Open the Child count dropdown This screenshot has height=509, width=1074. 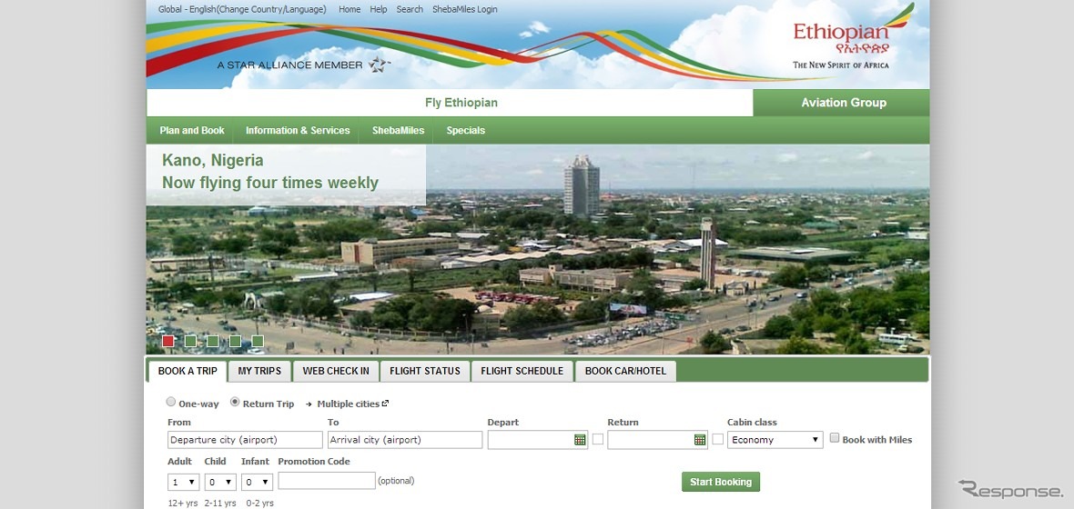(220, 483)
